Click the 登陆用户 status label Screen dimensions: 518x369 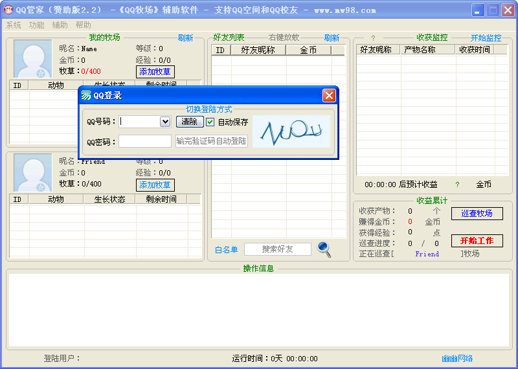(x=62, y=359)
